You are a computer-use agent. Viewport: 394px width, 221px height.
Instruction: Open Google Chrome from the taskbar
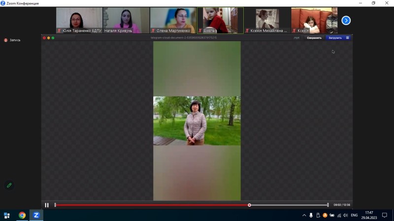click(22, 215)
